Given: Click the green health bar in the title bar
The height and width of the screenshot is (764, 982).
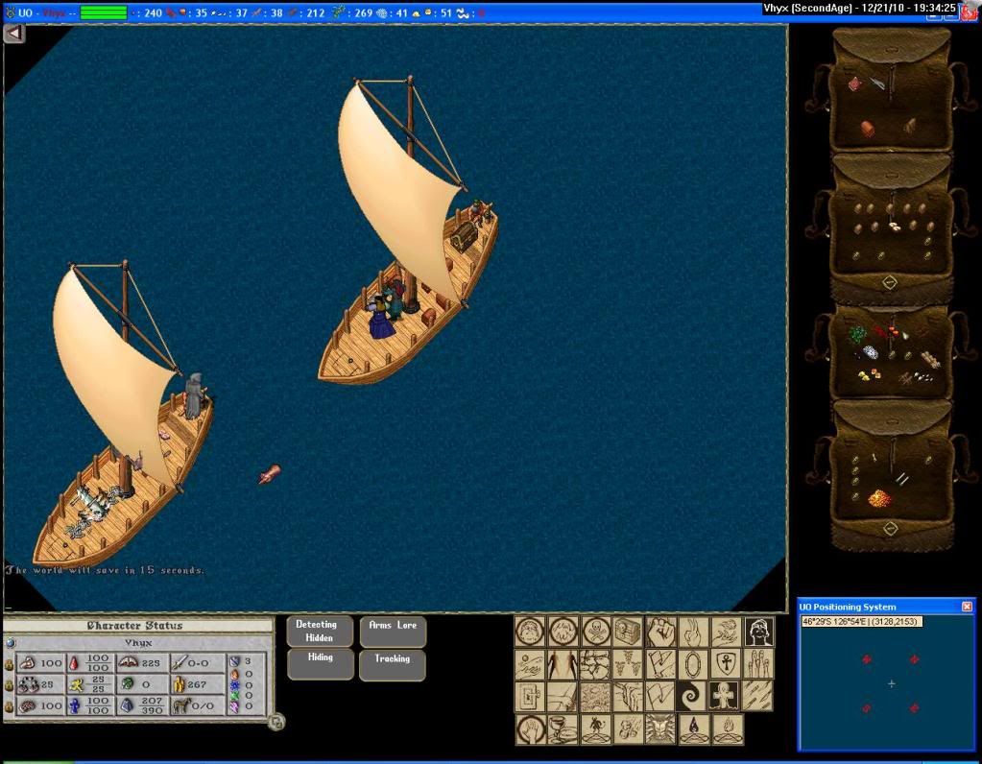Looking at the screenshot, I should [x=104, y=12].
